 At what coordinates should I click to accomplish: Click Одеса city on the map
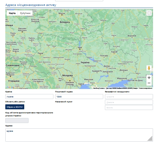point(81,84)
